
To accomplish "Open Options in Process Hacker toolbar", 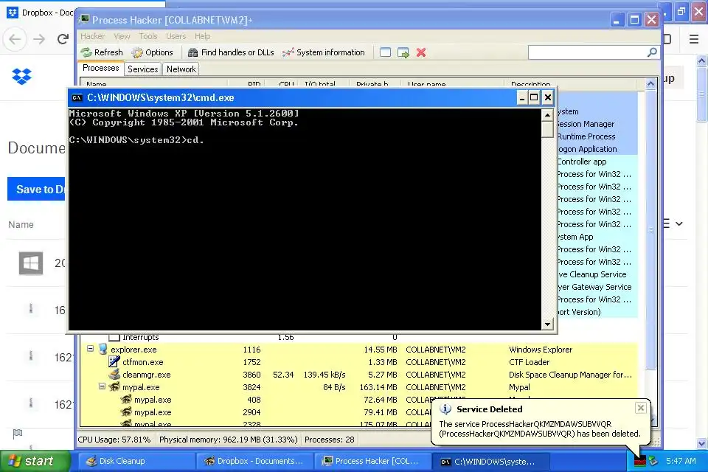I will tap(152, 52).
